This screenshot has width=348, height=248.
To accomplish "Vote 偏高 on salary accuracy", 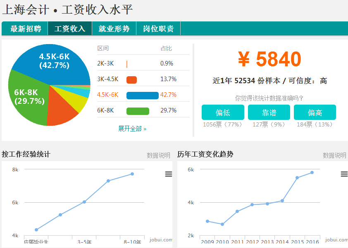I will point(315,112).
